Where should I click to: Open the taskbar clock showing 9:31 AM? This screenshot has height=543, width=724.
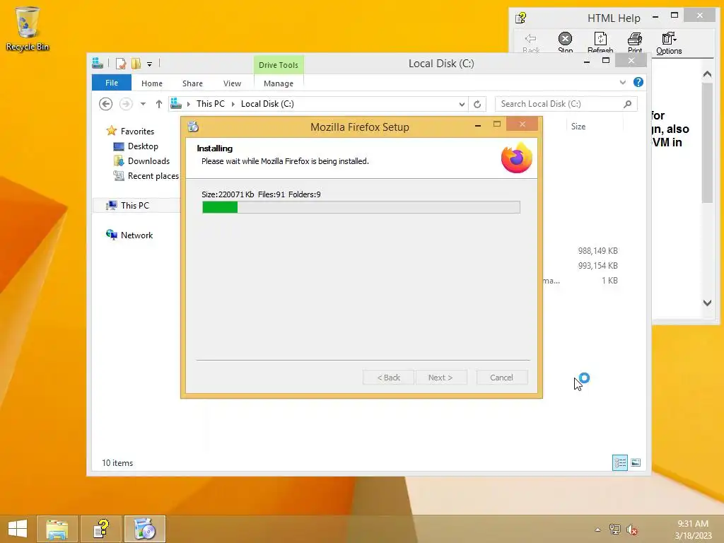tap(693, 530)
